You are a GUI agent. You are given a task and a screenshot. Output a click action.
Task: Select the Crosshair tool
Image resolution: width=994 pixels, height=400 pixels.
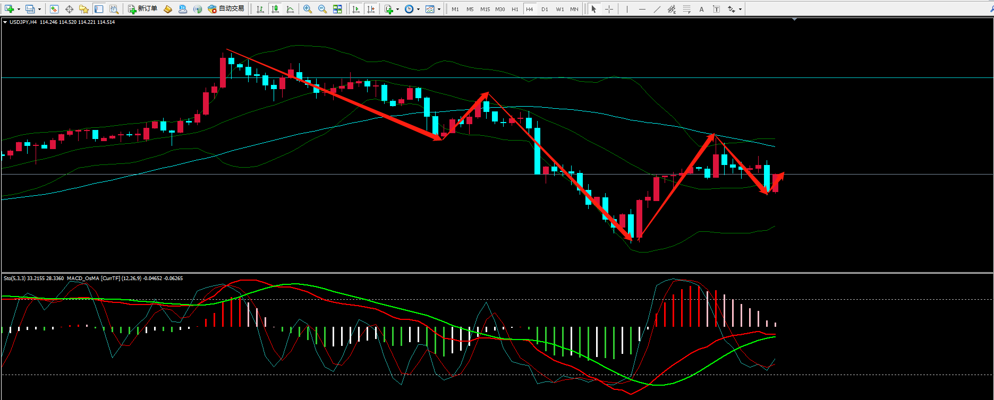pyautogui.click(x=609, y=9)
